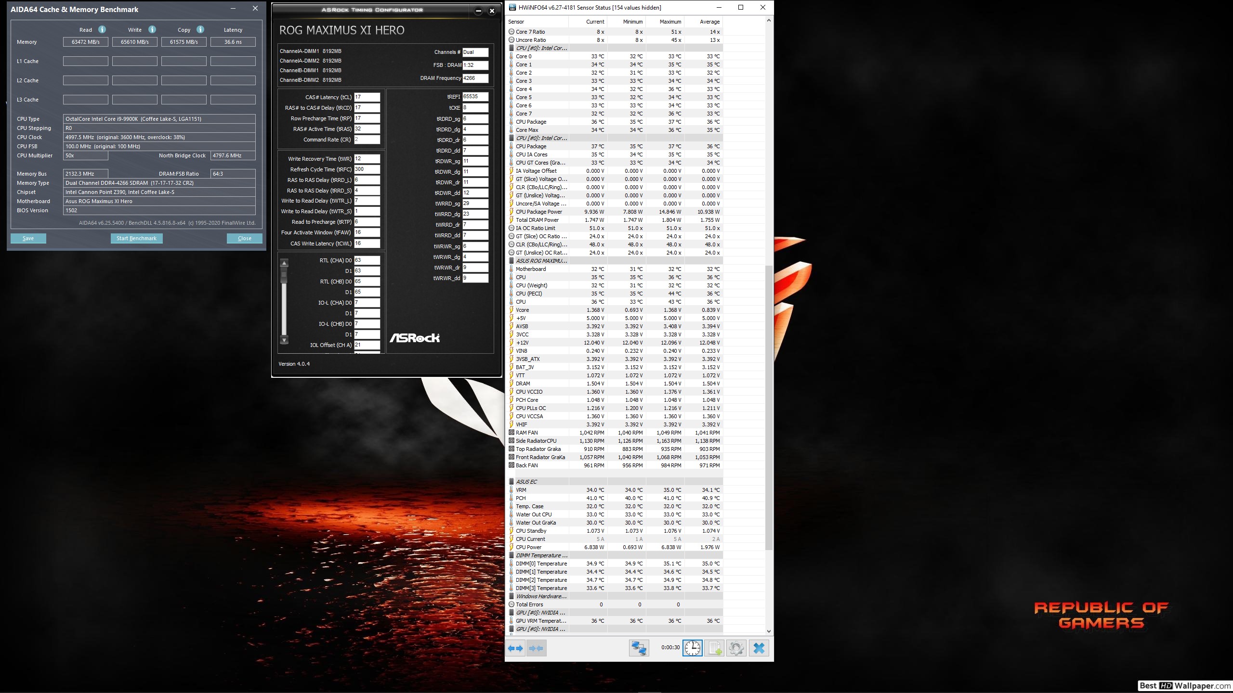This screenshot has height=693, width=1233.
Task: Click the Close button in AIDA64
Action: point(244,238)
